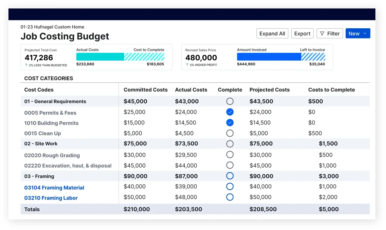
Task: Export the job costing budget
Action: pyautogui.click(x=302, y=33)
